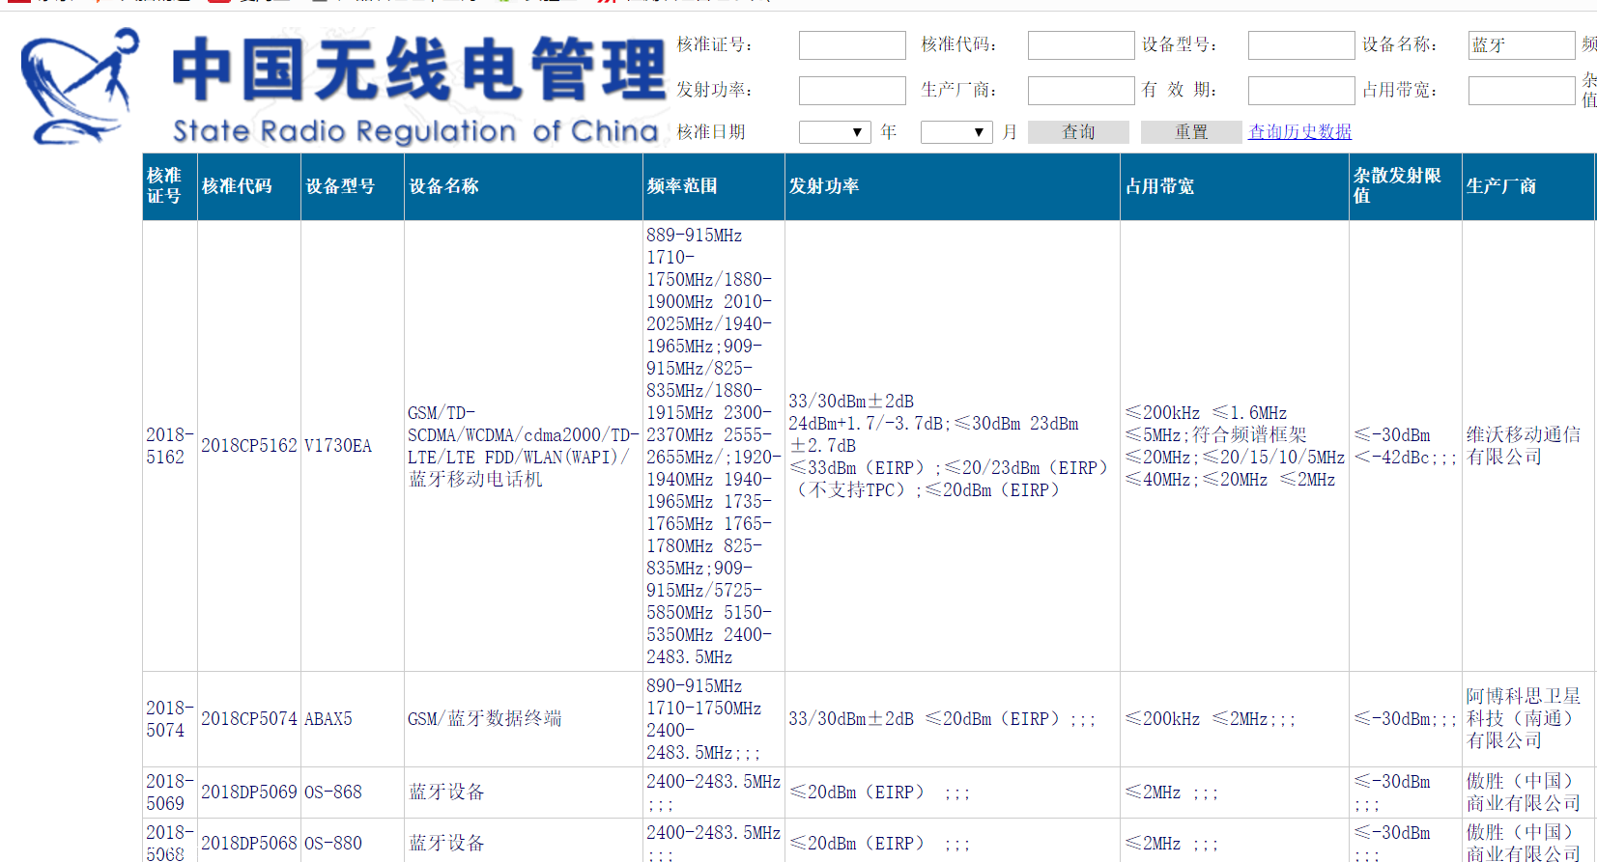Screen dimensions: 1597x862
Task: Open the 查询历史数据 link
Action: click(1299, 132)
